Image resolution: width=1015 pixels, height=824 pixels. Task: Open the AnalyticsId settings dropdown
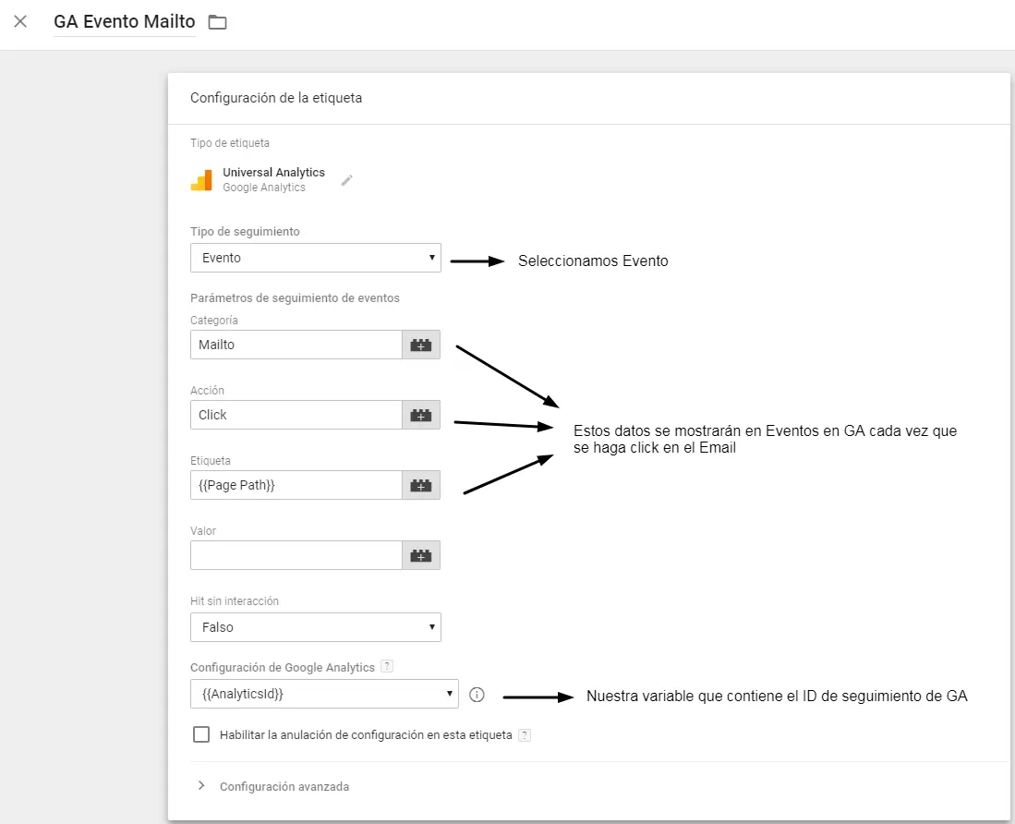[323, 694]
